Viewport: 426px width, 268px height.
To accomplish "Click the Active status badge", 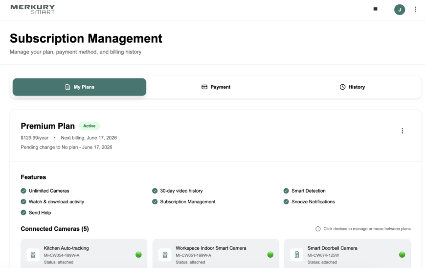I will (x=89, y=126).
